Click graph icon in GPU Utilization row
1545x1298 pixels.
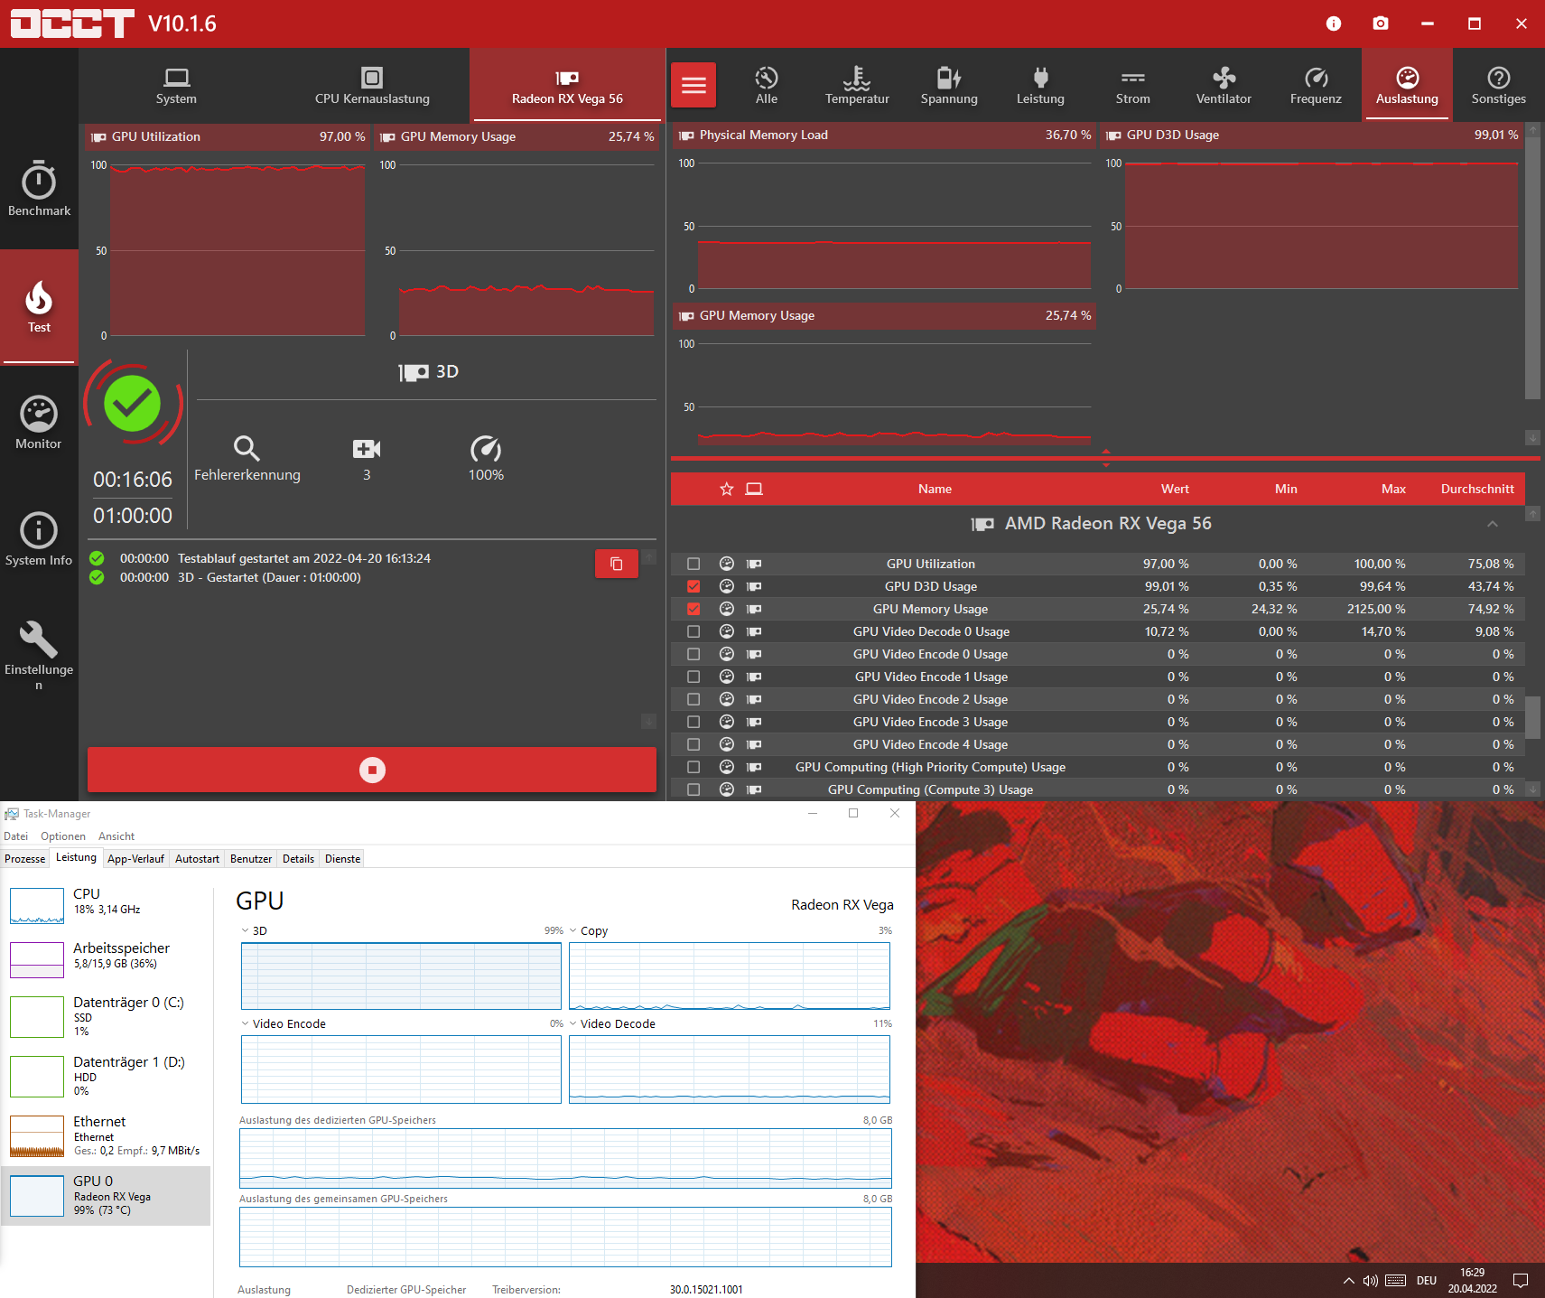(727, 564)
